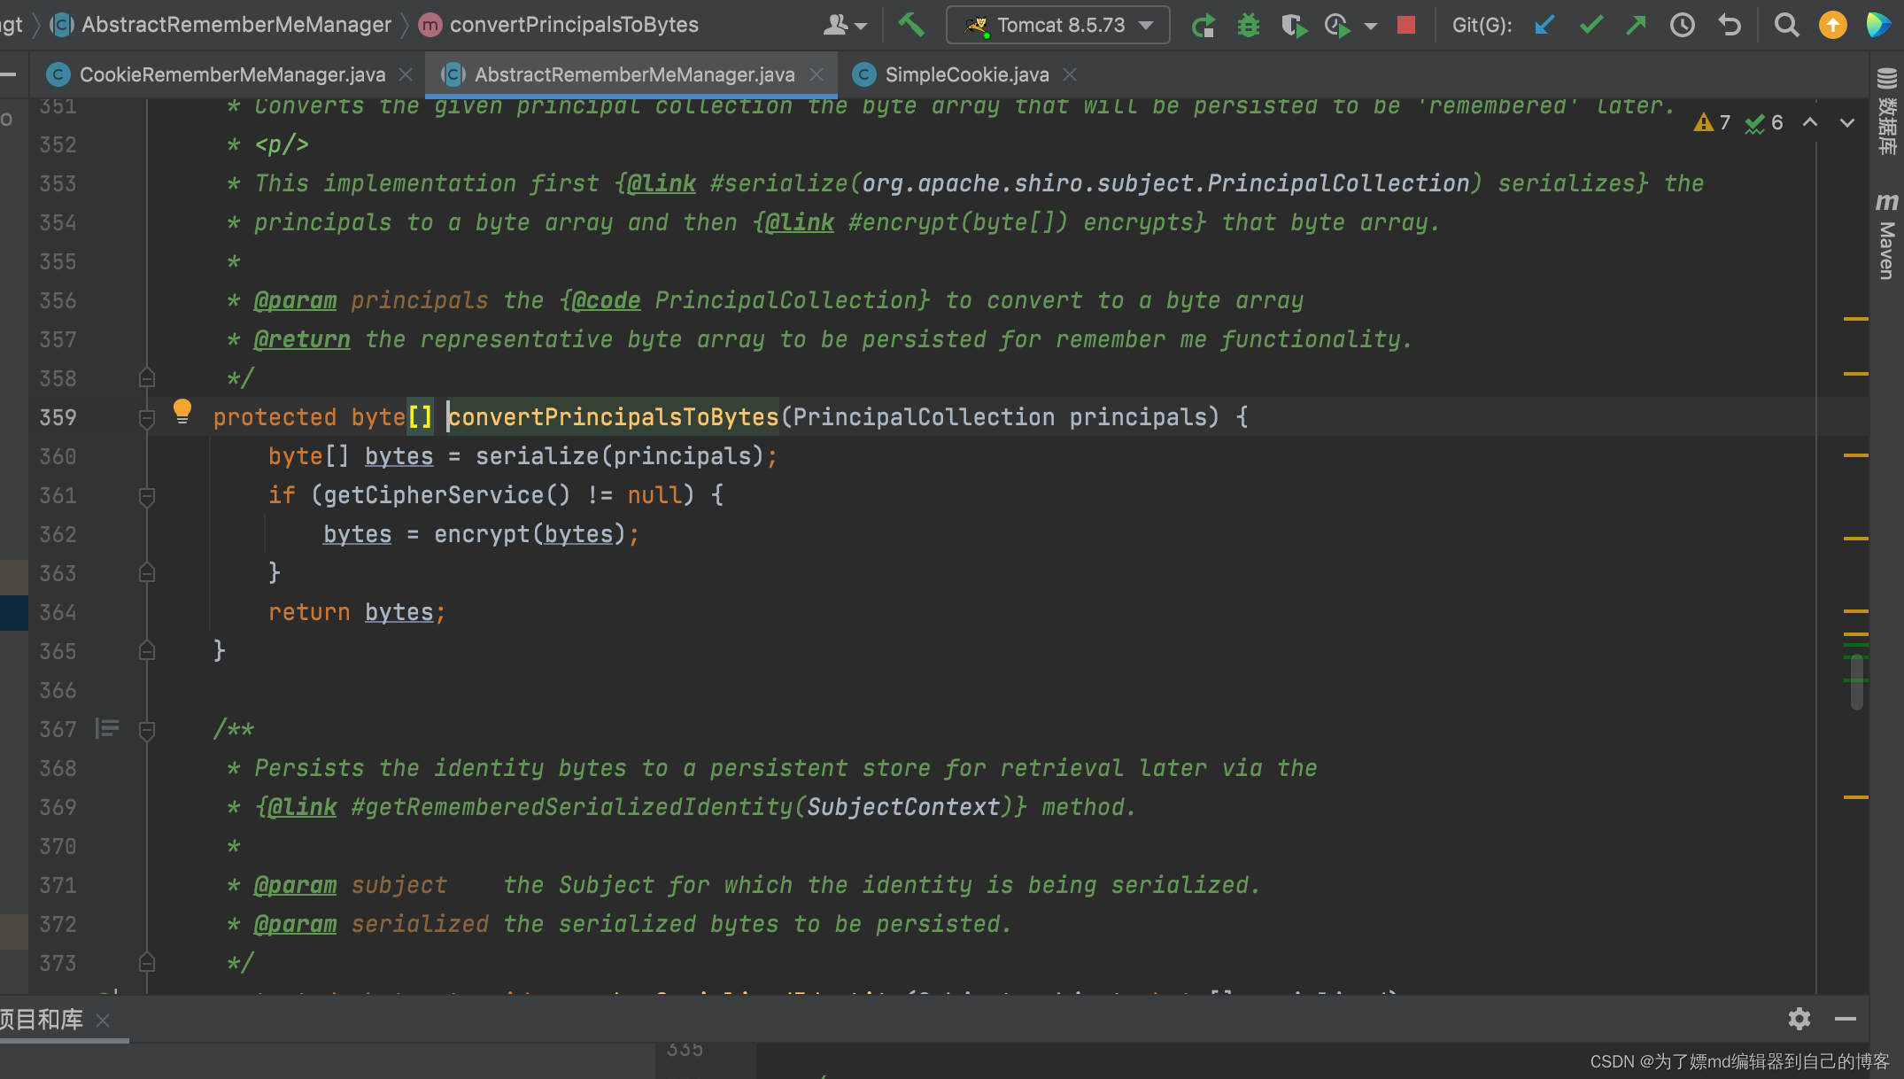
Task: Hide the bottom tool panel minus icon
Action: [x=1846, y=1019]
